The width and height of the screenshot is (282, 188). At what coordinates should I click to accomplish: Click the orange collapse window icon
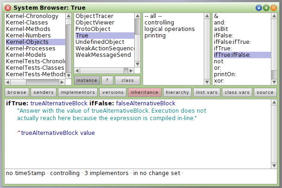pyautogui.click(x=273, y=8)
